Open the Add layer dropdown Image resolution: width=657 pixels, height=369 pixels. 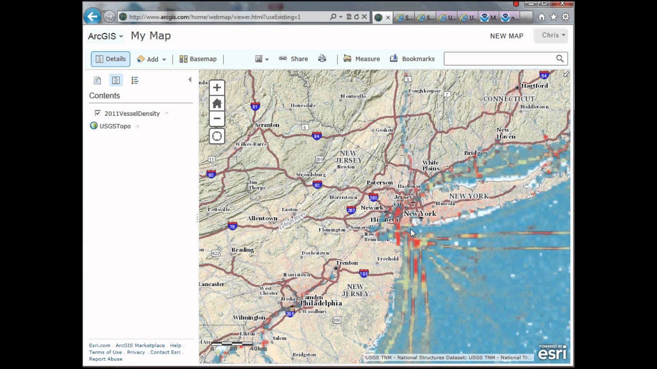coord(151,59)
